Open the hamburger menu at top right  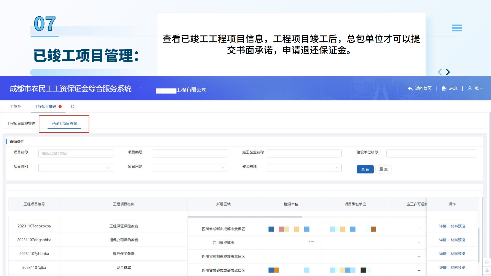tap(457, 28)
